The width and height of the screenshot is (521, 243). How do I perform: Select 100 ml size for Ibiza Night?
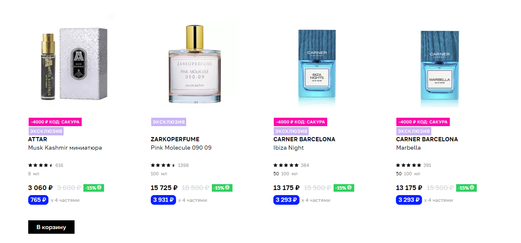285,174
